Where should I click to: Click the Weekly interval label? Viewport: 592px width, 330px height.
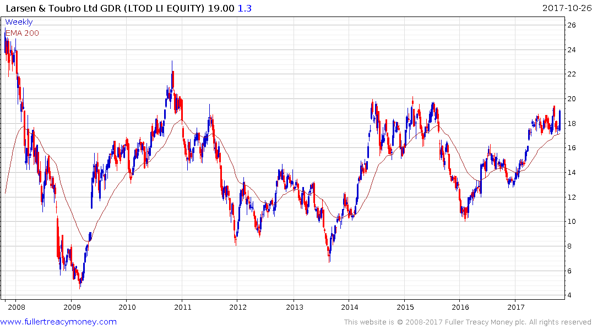click(19, 22)
